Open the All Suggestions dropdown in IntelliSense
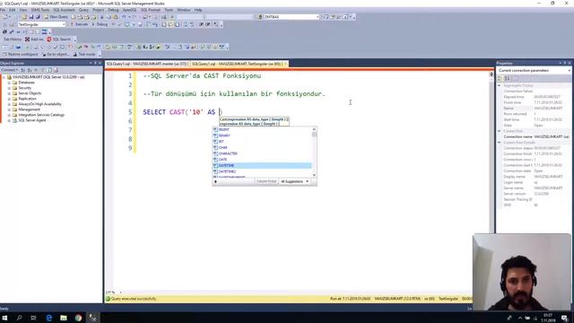Screen dimensions: 574x323 [x=295, y=181]
